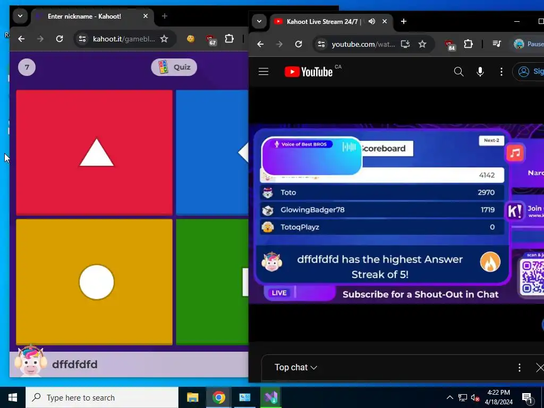Open the media controls icon in YouTube window

(497, 44)
